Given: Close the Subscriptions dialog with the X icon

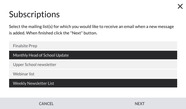Looking at the screenshot, I should click(180, 6).
